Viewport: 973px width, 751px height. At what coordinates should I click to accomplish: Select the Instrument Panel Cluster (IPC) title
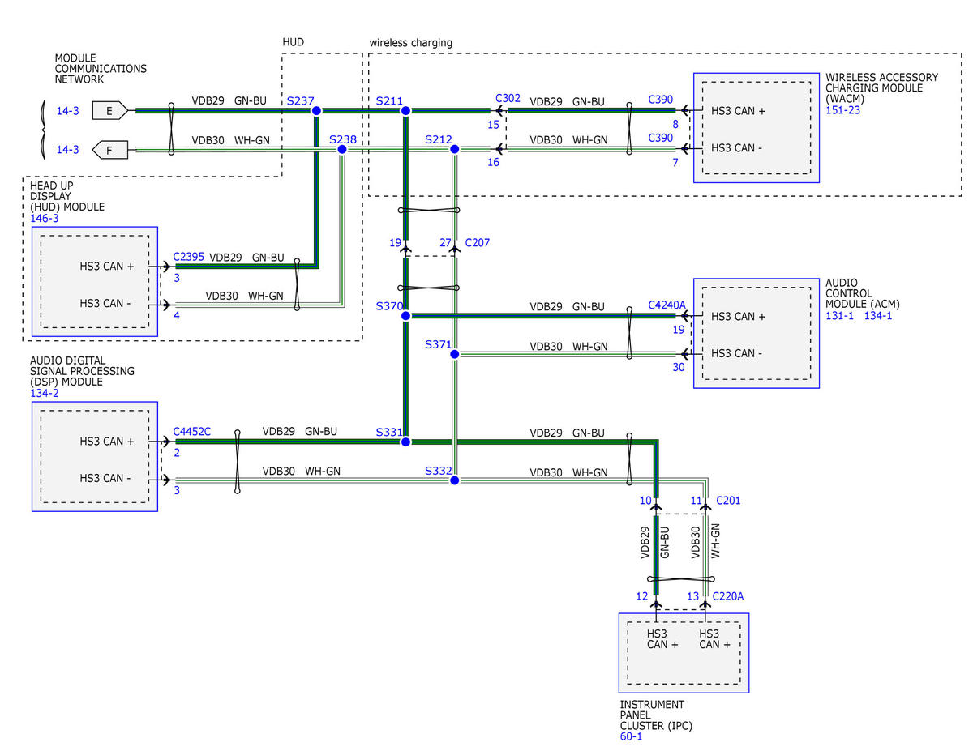656,715
